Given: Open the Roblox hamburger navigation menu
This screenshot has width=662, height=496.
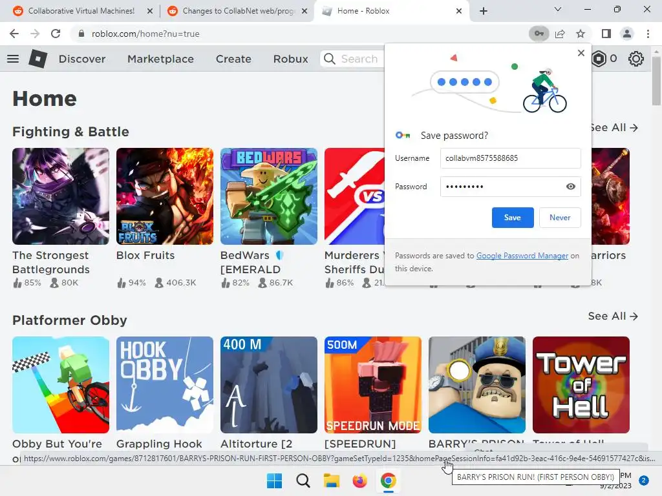Looking at the screenshot, I should click(13, 59).
